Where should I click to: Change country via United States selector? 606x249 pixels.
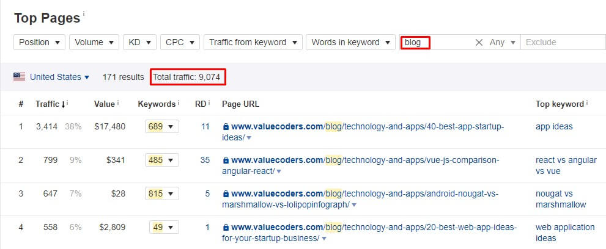coord(59,77)
